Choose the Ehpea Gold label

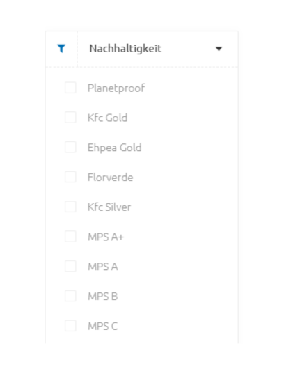[115, 148]
